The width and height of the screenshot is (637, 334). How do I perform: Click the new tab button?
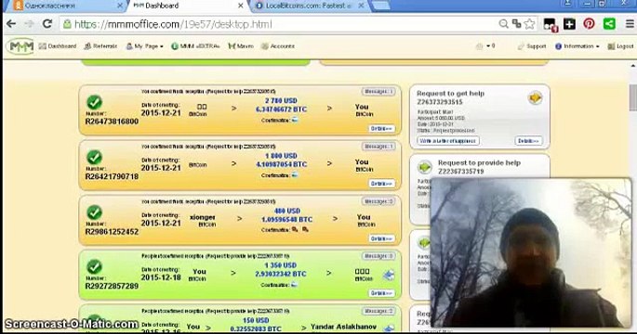(x=380, y=6)
